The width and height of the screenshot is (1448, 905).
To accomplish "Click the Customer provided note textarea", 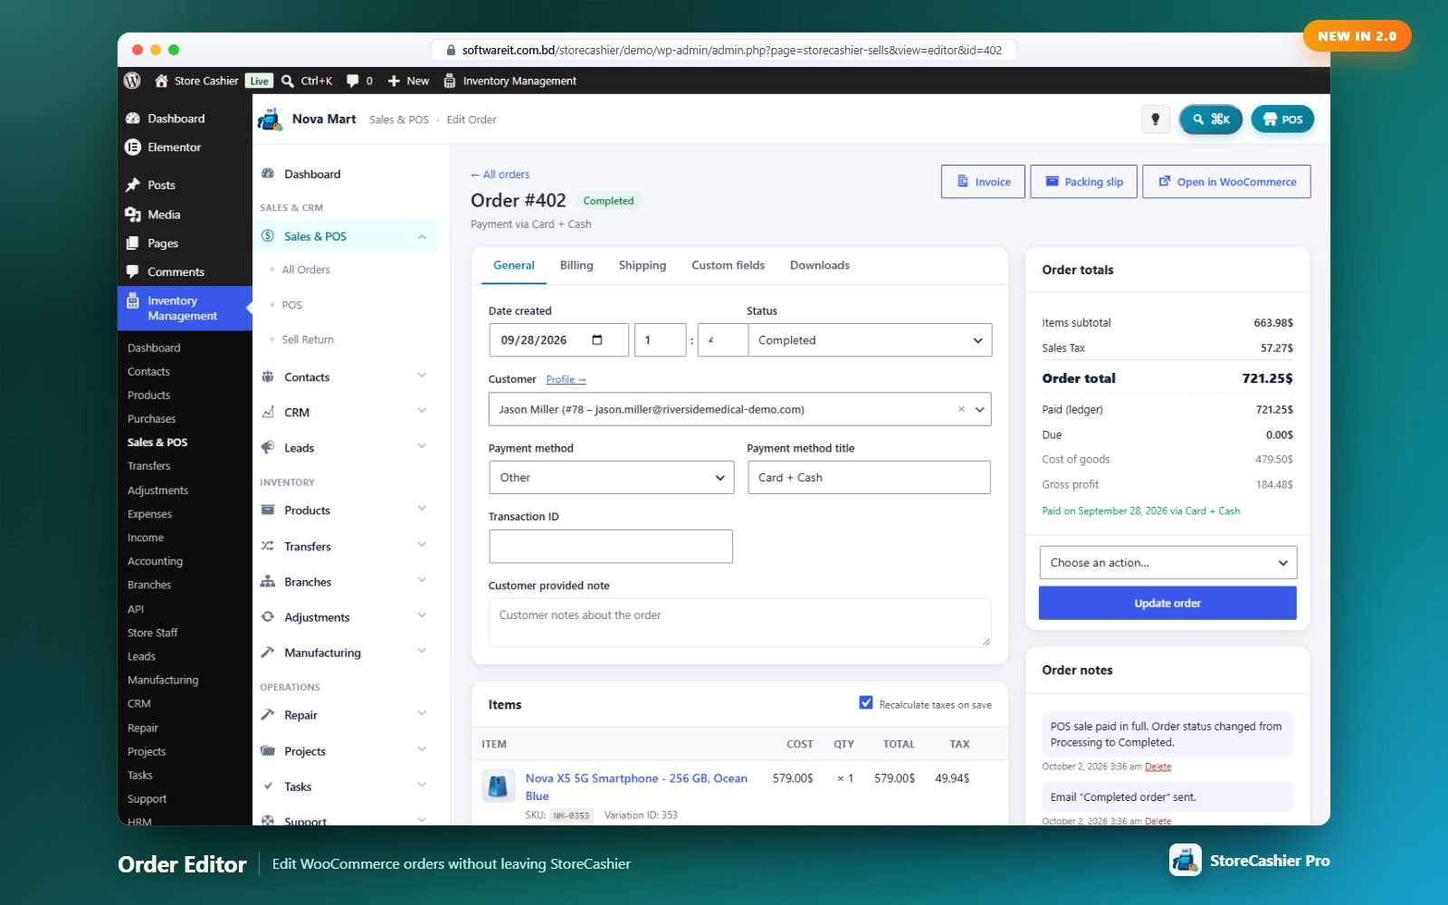I will point(740,623).
